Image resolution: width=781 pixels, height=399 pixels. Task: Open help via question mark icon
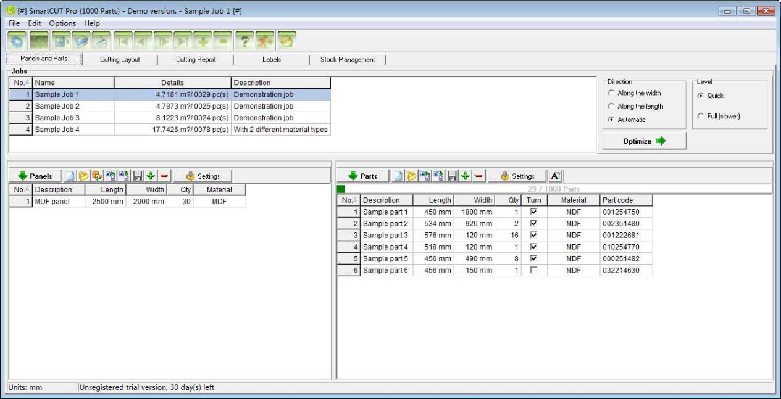[246, 40]
